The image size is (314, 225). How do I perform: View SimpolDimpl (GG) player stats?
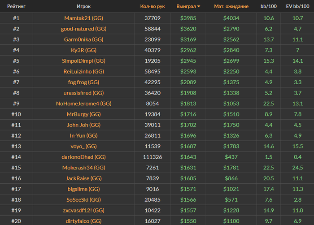(x=83, y=61)
